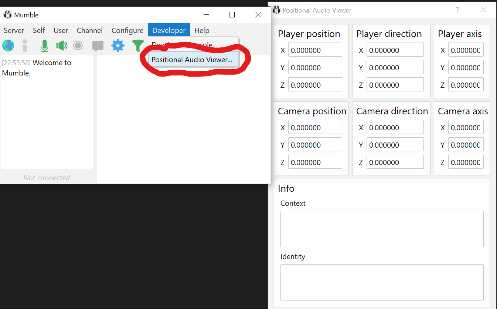Open the Configure menu
The image size is (497, 309).
[x=127, y=30]
